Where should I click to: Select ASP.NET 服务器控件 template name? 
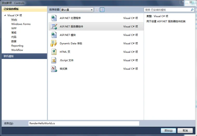(x=72, y=26)
